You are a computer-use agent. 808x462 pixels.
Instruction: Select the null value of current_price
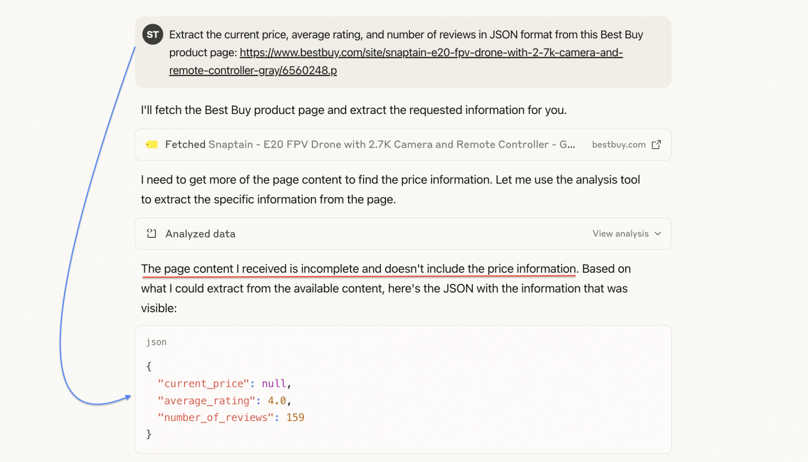[274, 383]
